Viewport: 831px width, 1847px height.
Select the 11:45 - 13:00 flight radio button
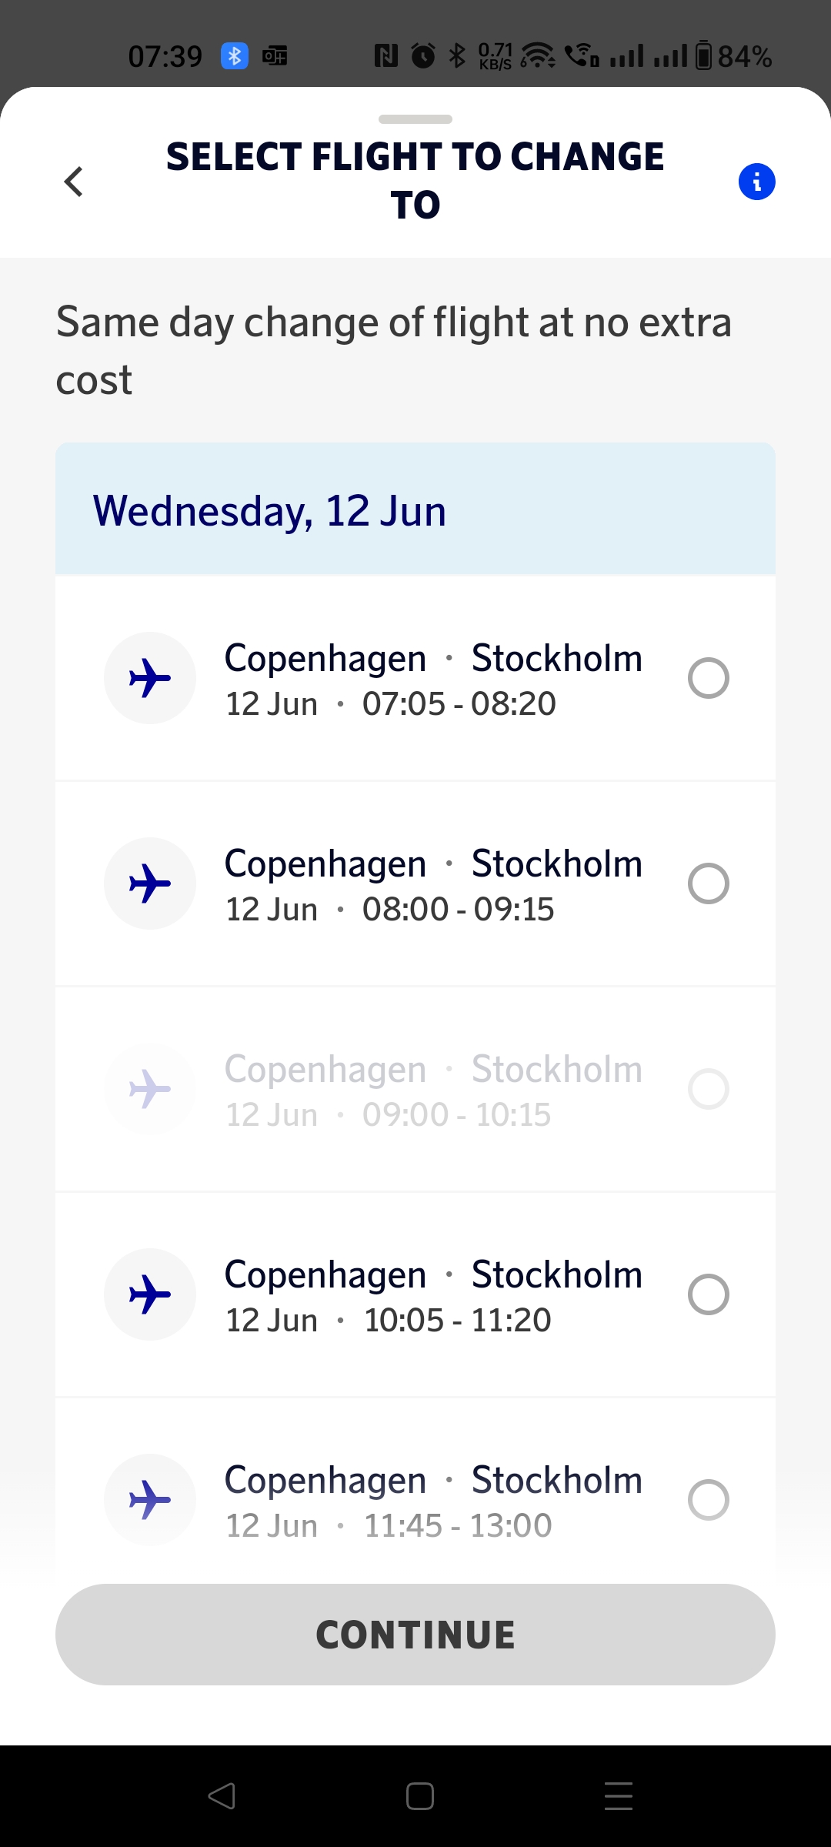point(708,1500)
